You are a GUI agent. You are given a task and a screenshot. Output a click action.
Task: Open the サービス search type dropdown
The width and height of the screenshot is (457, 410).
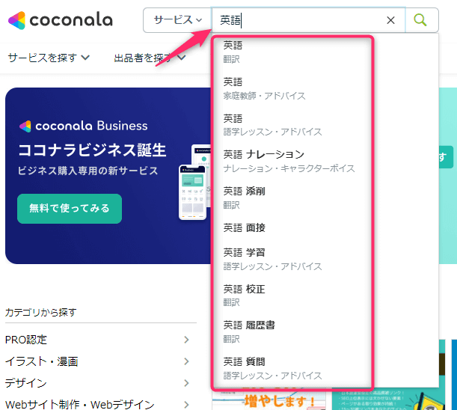click(177, 20)
